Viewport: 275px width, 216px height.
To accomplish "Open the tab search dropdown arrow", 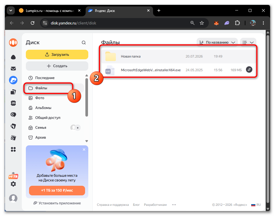I will point(11,10).
